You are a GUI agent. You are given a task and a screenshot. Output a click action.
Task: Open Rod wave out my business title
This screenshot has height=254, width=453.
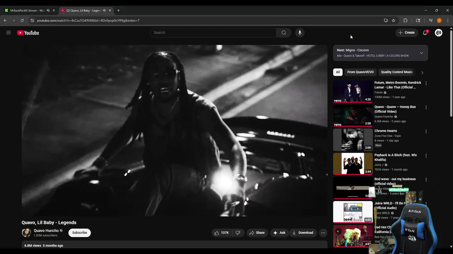tap(395, 181)
